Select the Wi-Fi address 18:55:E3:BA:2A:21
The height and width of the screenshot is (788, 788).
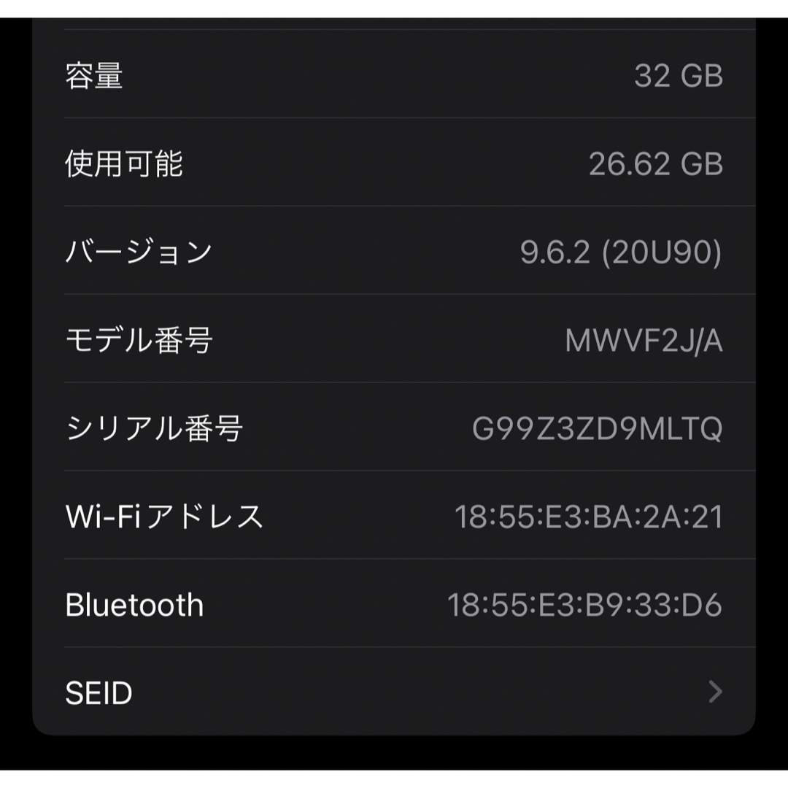tap(589, 517)
